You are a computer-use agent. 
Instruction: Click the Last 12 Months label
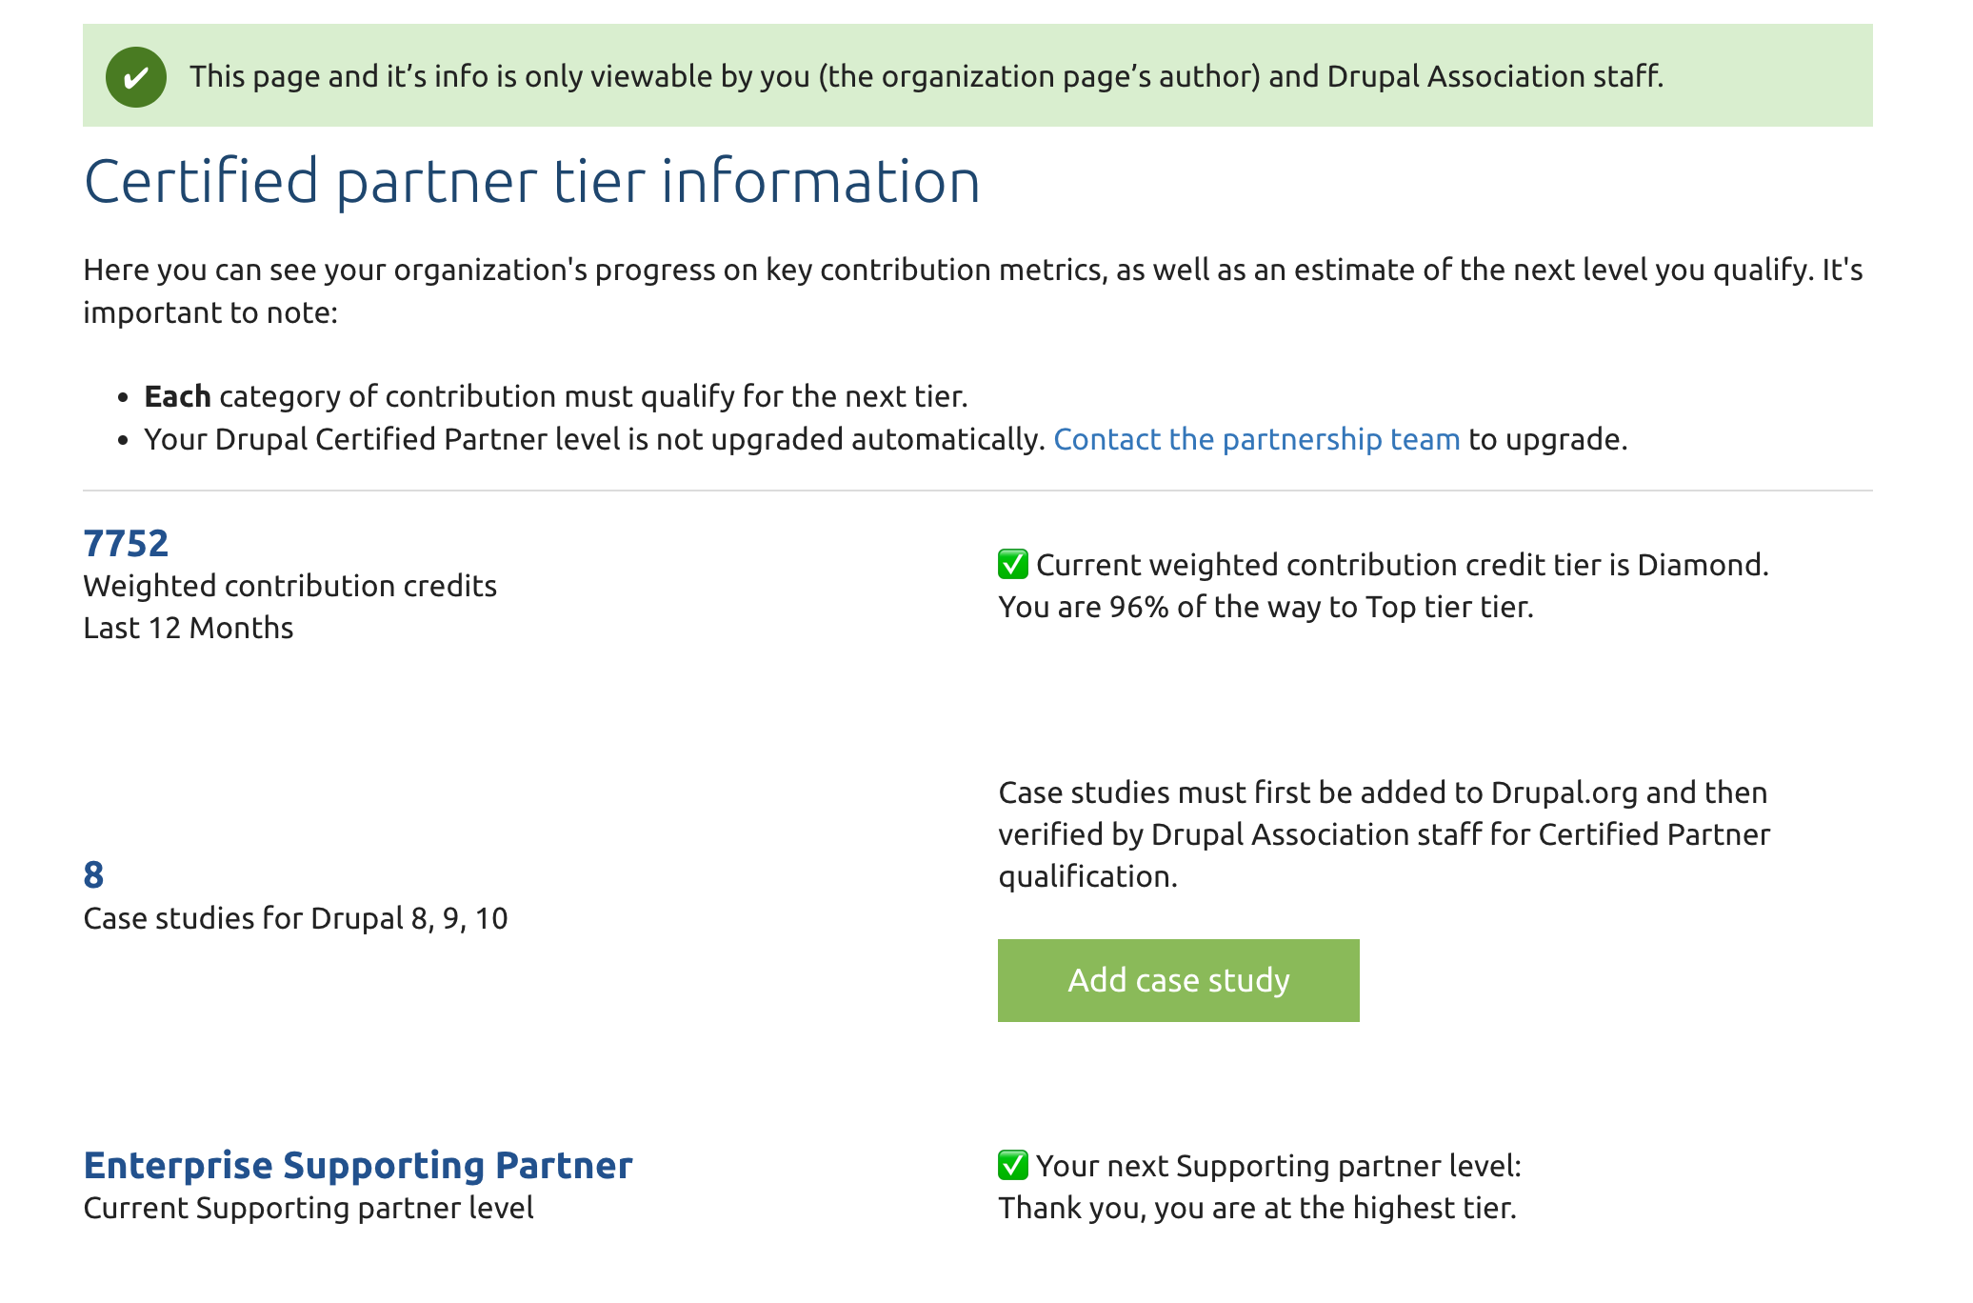click(189, 628)
